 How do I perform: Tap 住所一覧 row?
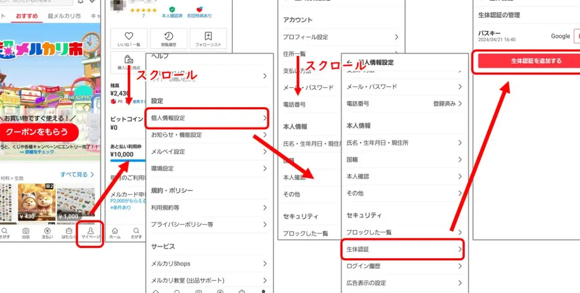click(x=294, y=54)
